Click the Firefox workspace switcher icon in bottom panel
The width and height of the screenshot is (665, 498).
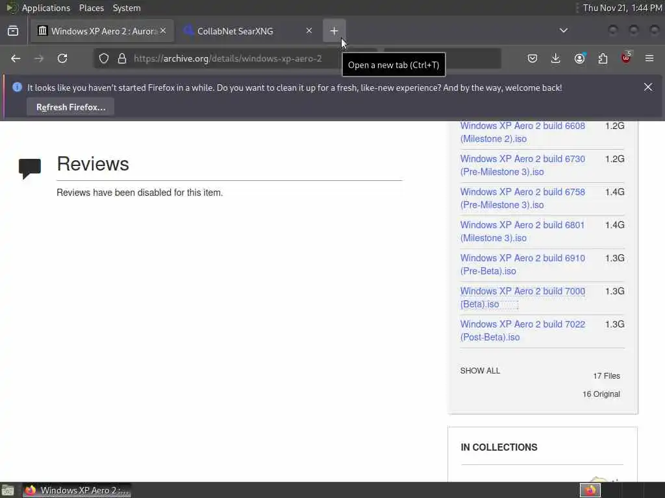(590, 490)
